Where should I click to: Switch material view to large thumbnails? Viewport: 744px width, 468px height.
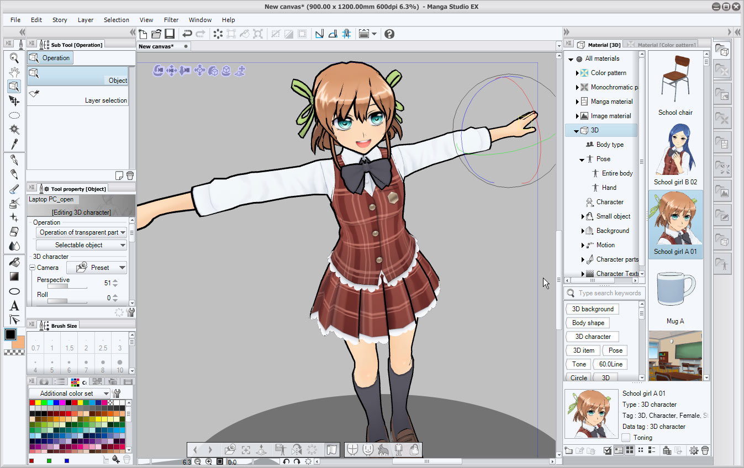(x=630, y=450)
